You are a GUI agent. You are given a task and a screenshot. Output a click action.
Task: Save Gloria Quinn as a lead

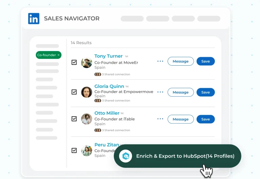coord(205,92)
